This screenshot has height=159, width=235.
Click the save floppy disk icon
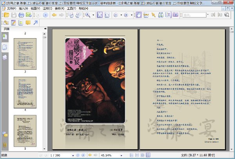point(14,15)
